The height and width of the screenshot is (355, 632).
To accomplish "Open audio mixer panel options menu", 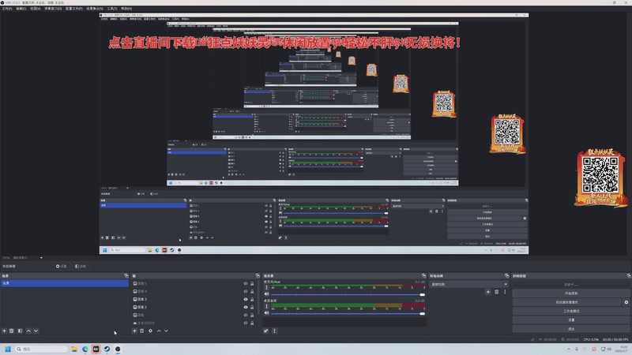I will (x=274, y=331).
